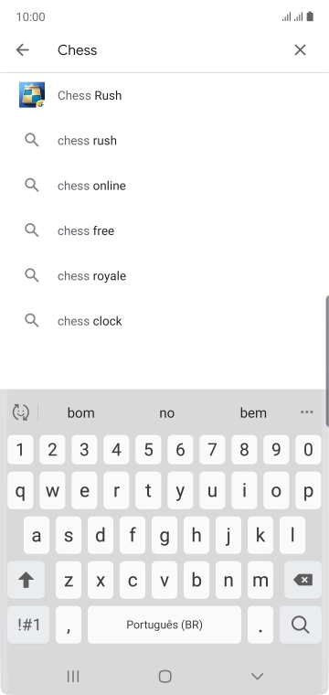Image resolution: width=329 pixels, height=695 pixels.
Task: Tap magnifier icon beside 'chess free'
Action: [x=31, y=230]
